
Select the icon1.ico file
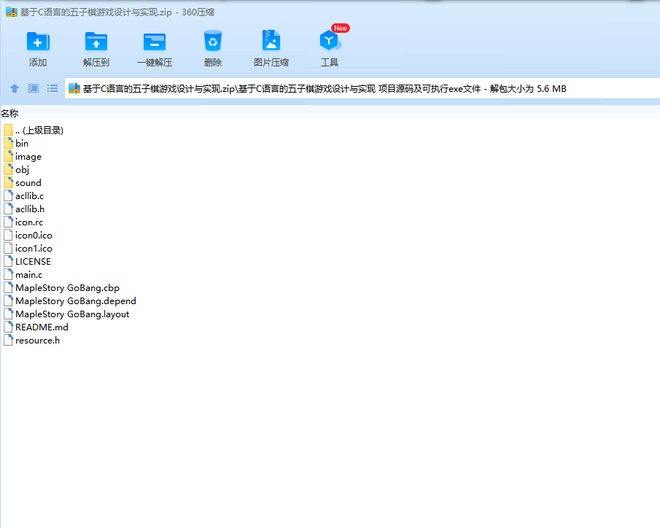pos(28,249)
